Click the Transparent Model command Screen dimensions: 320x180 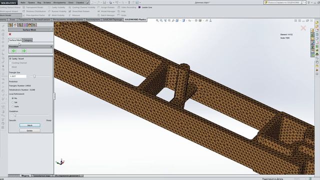pos(33,7)
